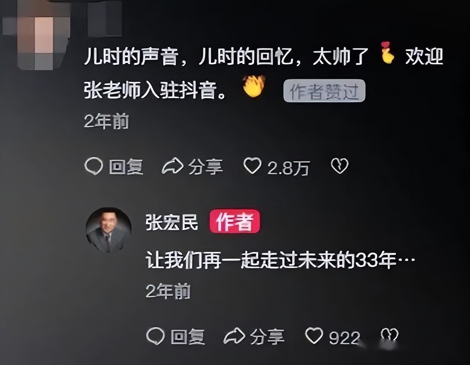Click the comment text 让我们再一起走过未来的33年
The image size is (470, 365).
tap(271, 261)
